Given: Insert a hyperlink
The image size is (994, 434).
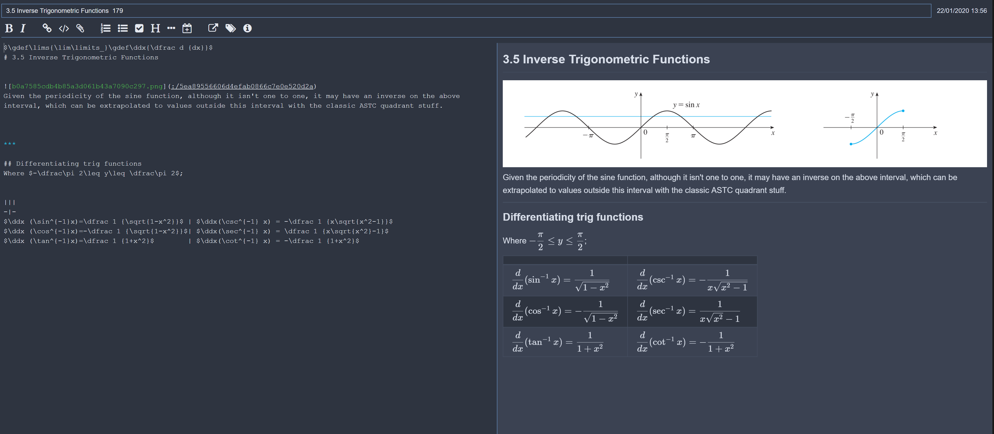Looking at the screenshot, I should 47,28.
